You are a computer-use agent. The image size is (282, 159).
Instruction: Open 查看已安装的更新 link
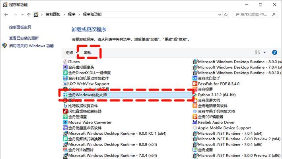coord(24,38)
